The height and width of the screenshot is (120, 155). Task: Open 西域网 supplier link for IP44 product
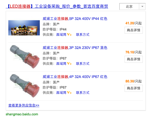tap(61, 34)
